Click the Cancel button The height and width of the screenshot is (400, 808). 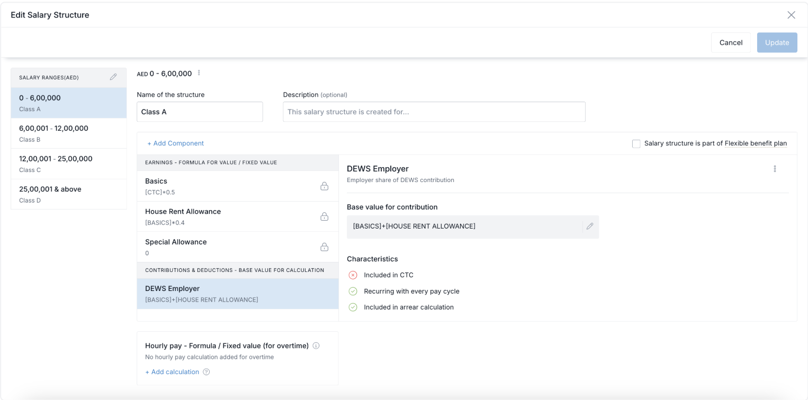tap(731, 42)
